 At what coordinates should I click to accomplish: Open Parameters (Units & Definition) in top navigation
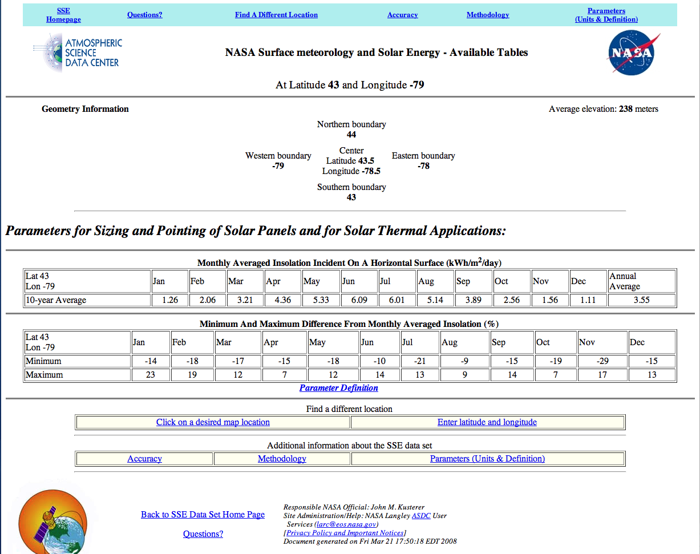[606, 14]
